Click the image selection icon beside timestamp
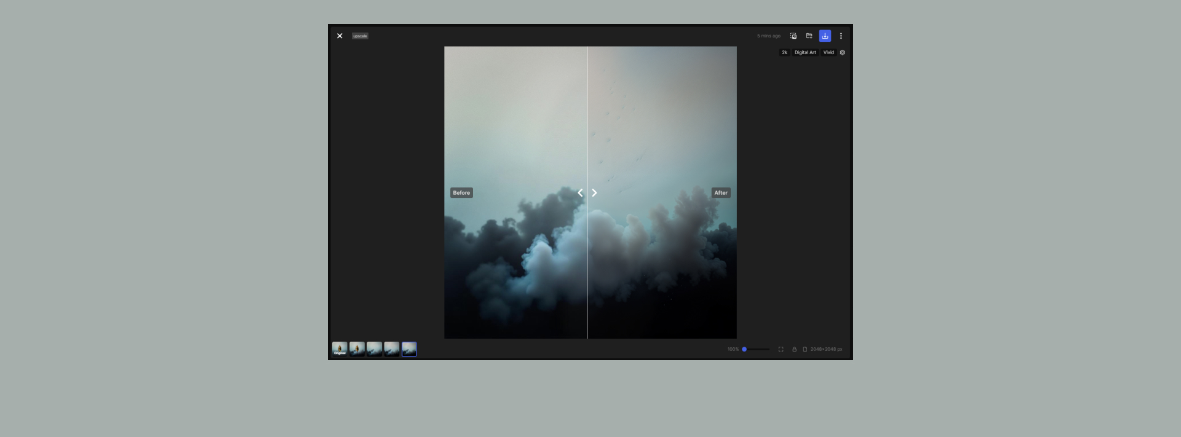 point(793,36)
